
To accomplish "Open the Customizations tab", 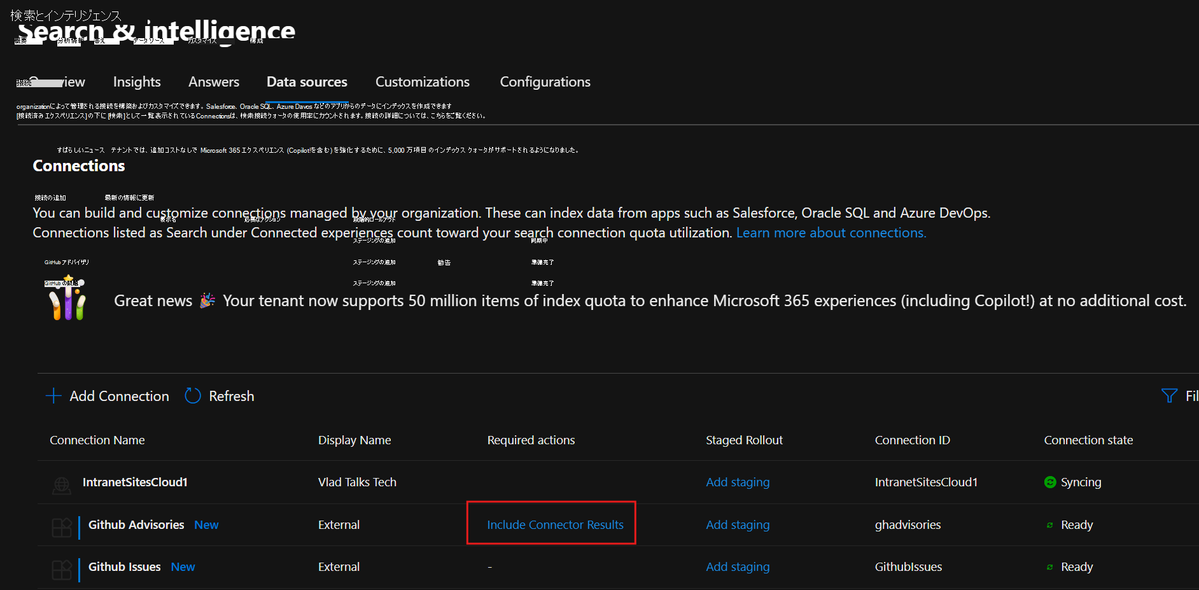I will tap(423, 82).
